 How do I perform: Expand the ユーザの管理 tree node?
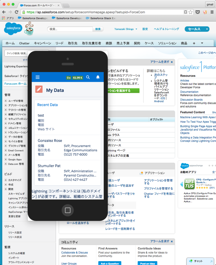pyautogui.click(x=6, y=101)
